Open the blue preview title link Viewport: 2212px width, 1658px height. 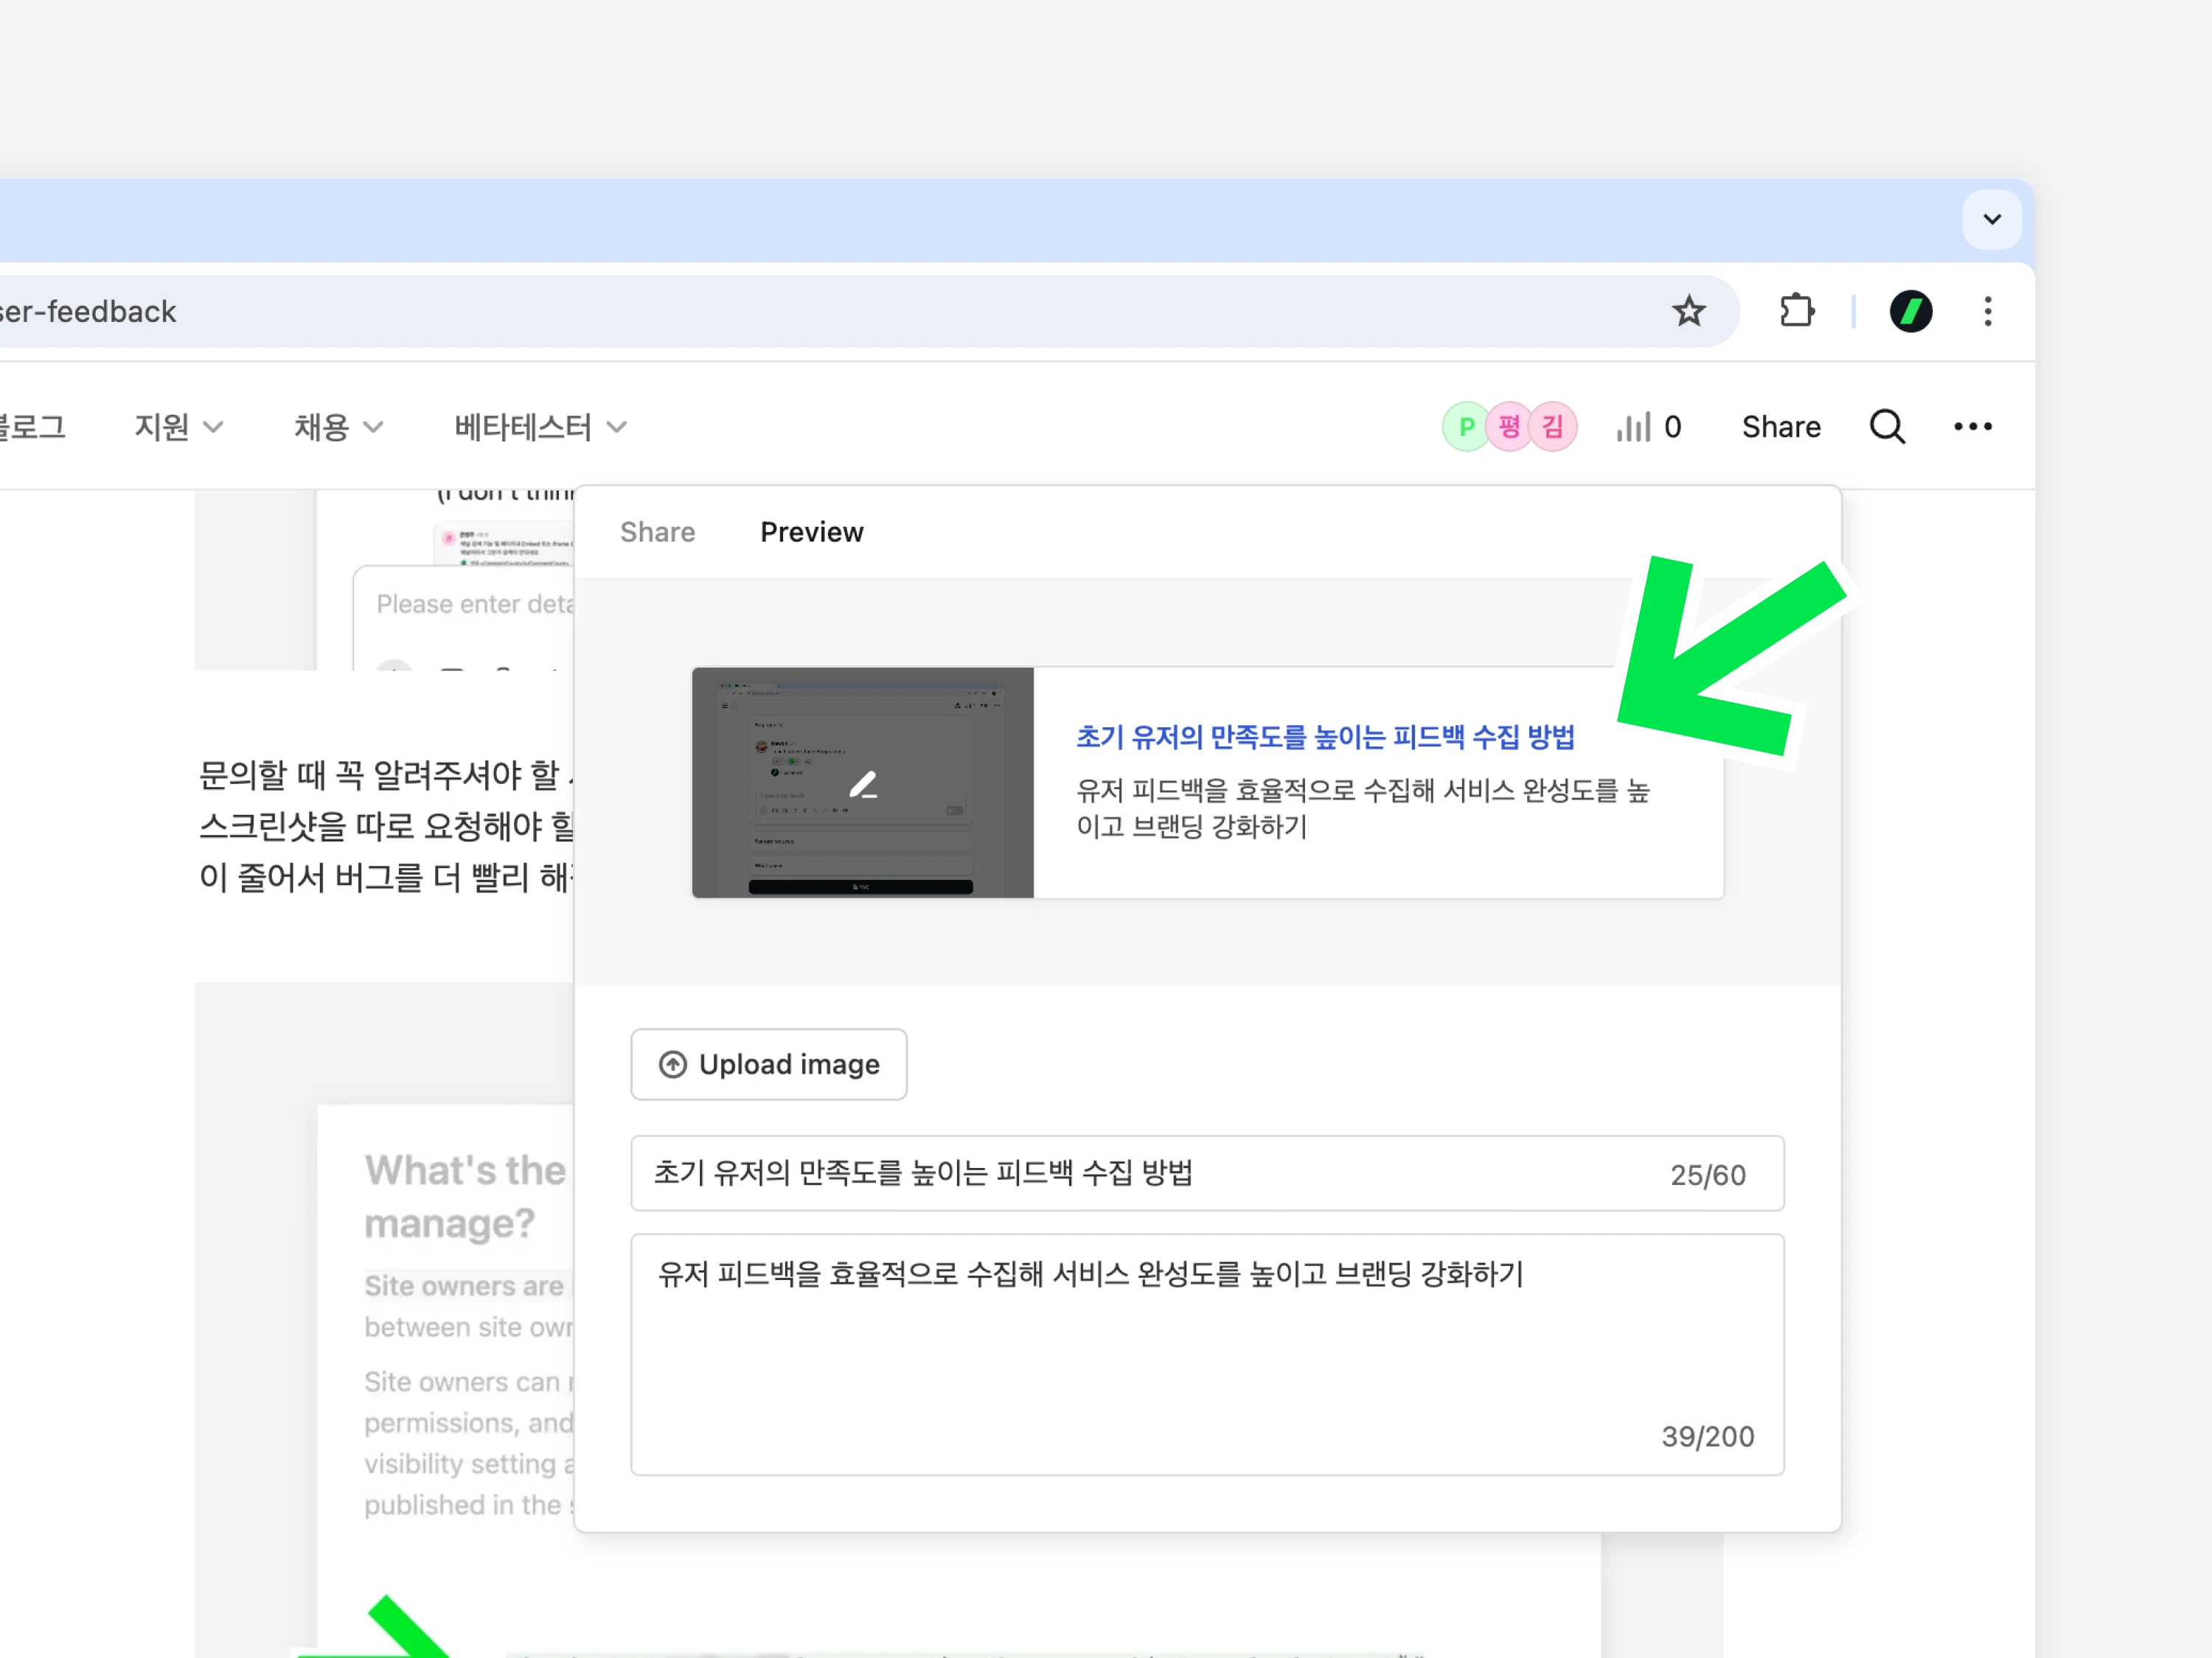pyautogui.click(x=1324, y=738)
